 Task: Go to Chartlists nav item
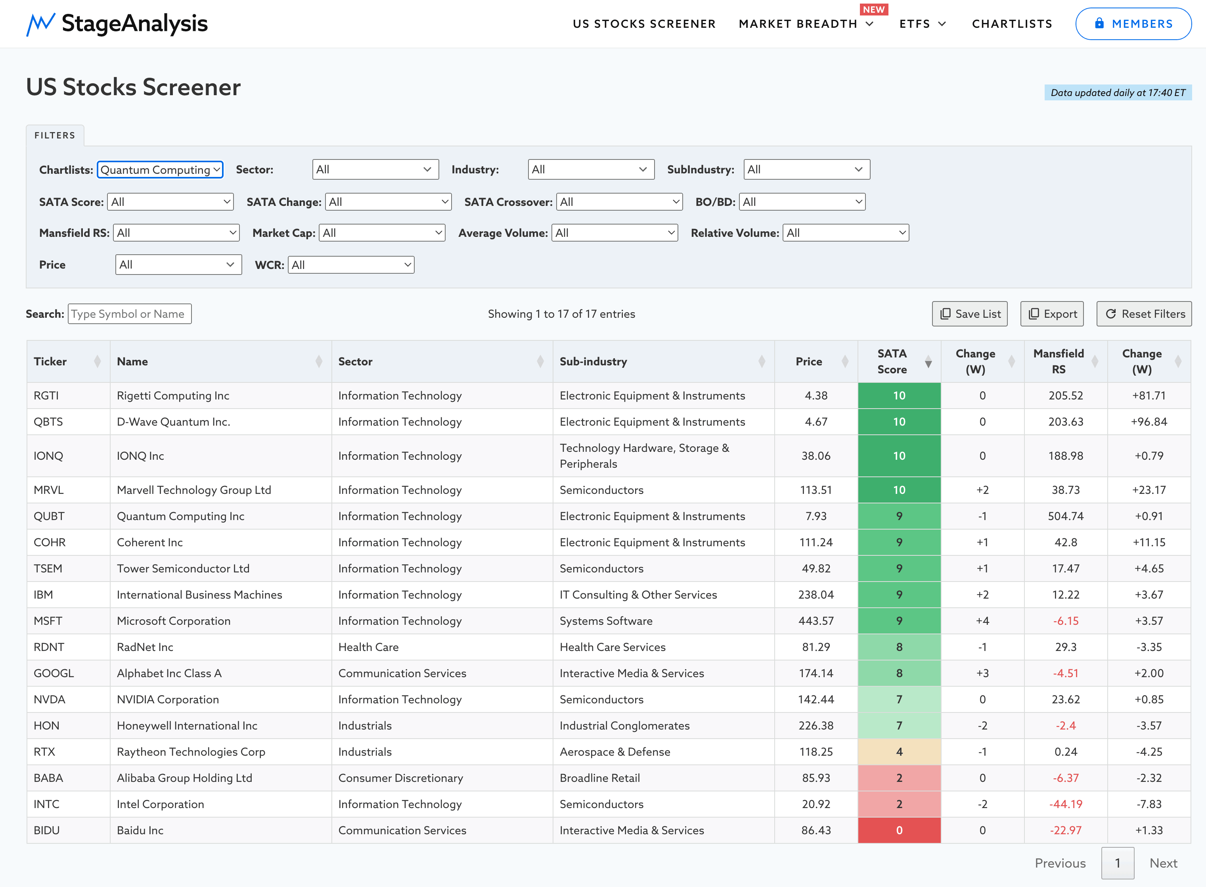click(1012, 24)
